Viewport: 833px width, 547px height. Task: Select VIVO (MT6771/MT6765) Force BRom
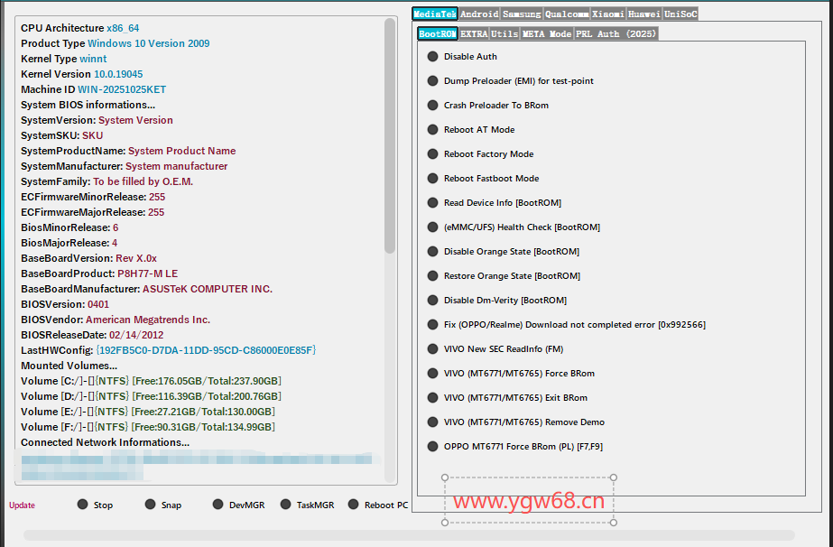point(511,374)
